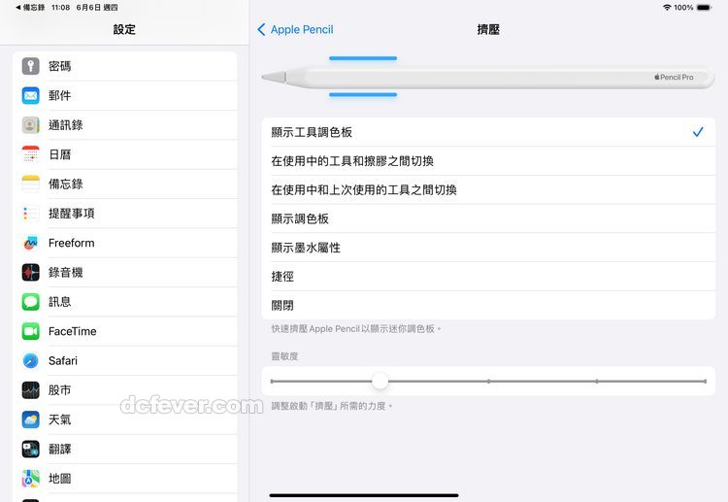Open 翻譯 settings row
Image resolution: width=728 pixels, height=502 pixels.
click(x=125, y=449)
